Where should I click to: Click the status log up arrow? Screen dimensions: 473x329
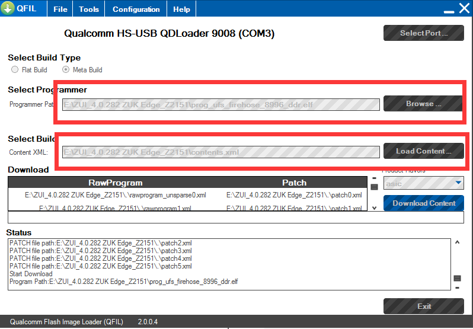click(x=458, y=242)
